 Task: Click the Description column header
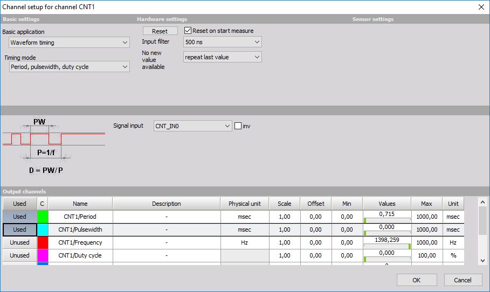[167, 204]
